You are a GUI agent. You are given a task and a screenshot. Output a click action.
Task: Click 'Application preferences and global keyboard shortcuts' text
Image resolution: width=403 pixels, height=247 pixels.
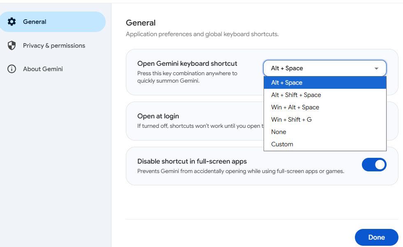(x=202, y=34)
